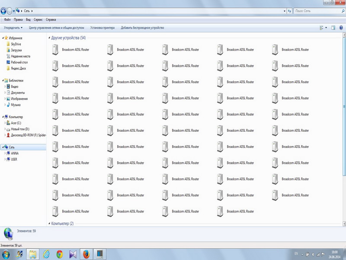This screenshot has height=260, width=346.
Task: Collapse the Другие устройства (54) group
Action: tap(49, 38)
